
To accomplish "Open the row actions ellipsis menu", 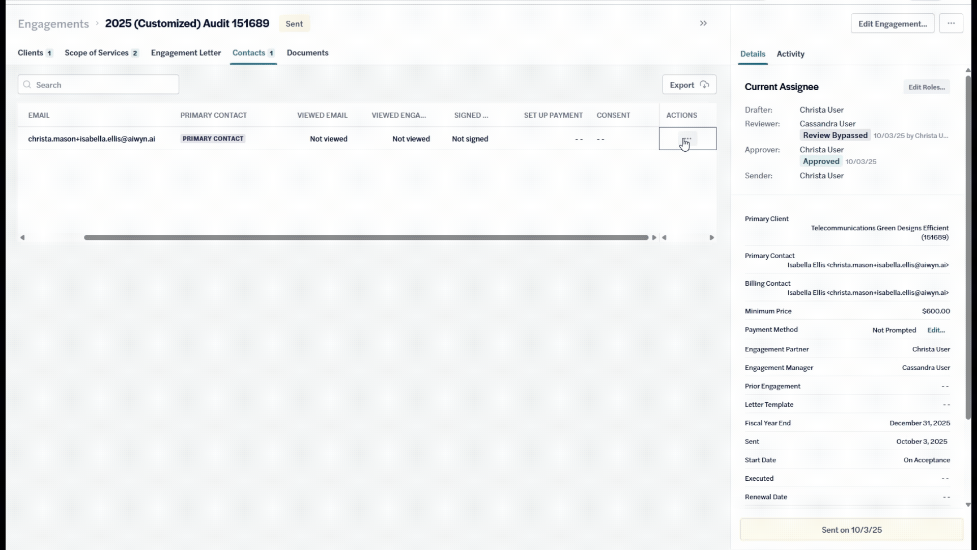I will coord(687,139).
